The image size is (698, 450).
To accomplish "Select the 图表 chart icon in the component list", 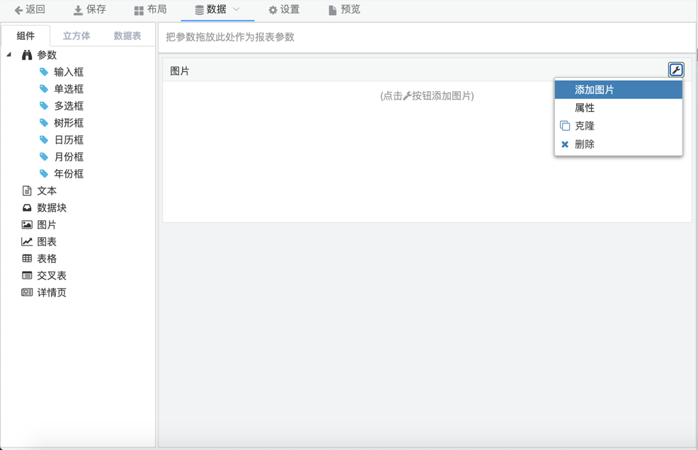I will pyautogui.click(x=27, y=242).
